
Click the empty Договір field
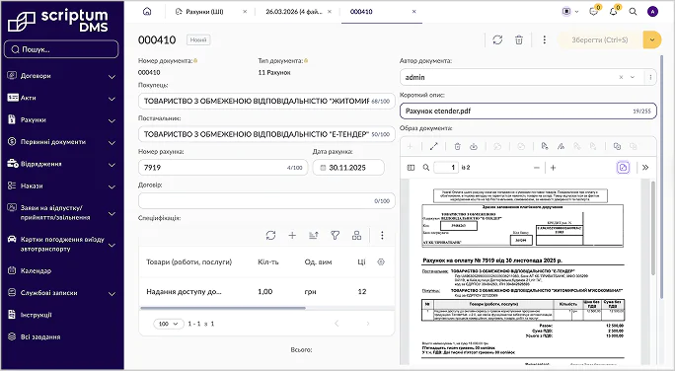pos(266,200)
